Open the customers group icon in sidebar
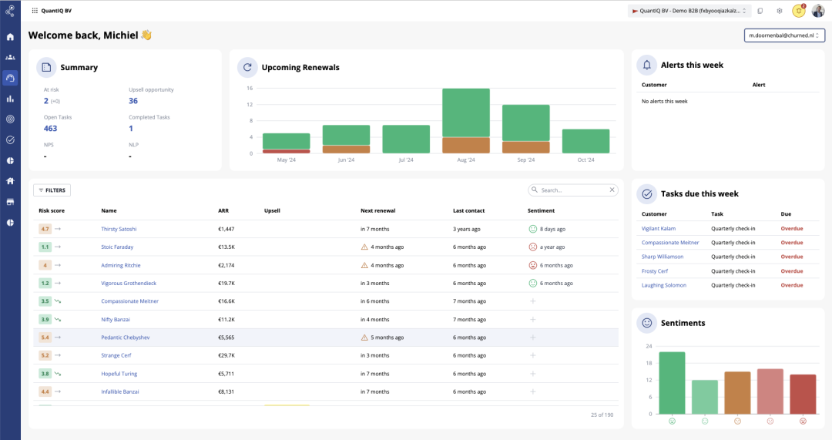This screenshot has width=832, height=440. (10, 57)
